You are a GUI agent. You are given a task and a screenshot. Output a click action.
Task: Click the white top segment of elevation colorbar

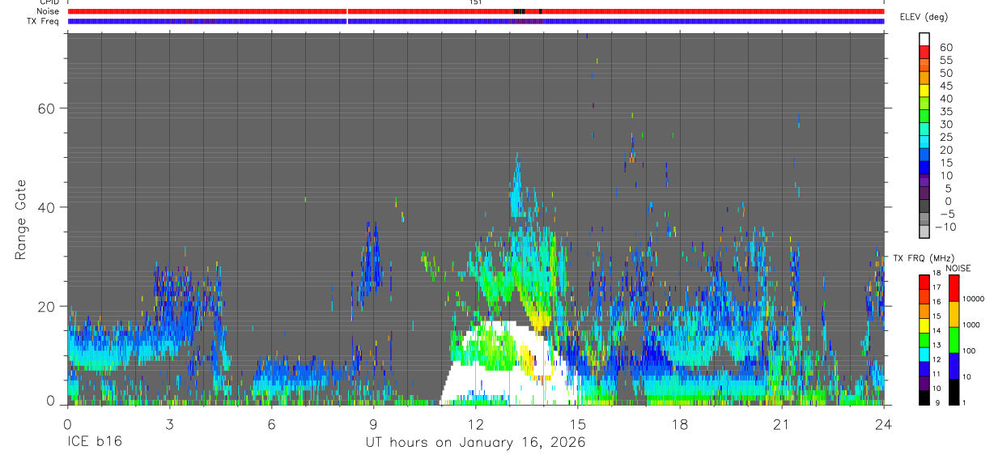[924, 40]
